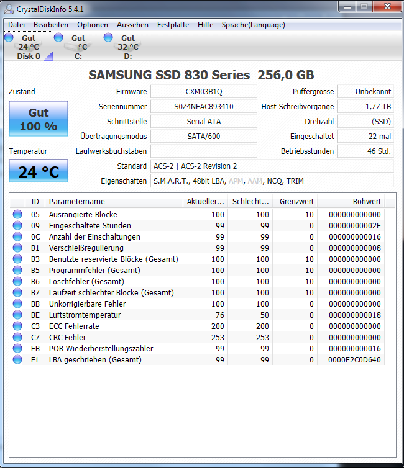Viewport: 404px width, 468px height.
Task: Click status icon of Programmfehler row
Action: pos(17,270)
